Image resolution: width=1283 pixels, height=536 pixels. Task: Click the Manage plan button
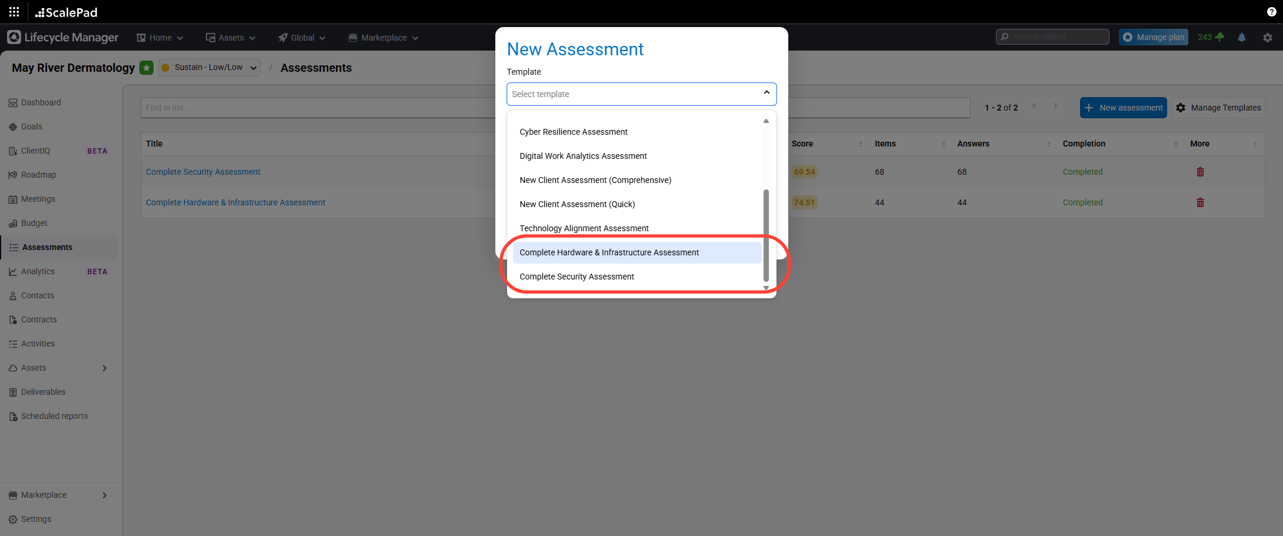[1153, 37]
